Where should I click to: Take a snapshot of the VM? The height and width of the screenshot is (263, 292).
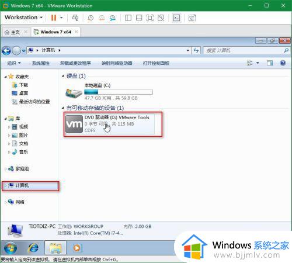(91, 18)
